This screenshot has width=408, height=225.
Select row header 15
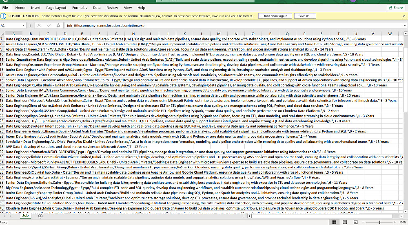(2, 80)
